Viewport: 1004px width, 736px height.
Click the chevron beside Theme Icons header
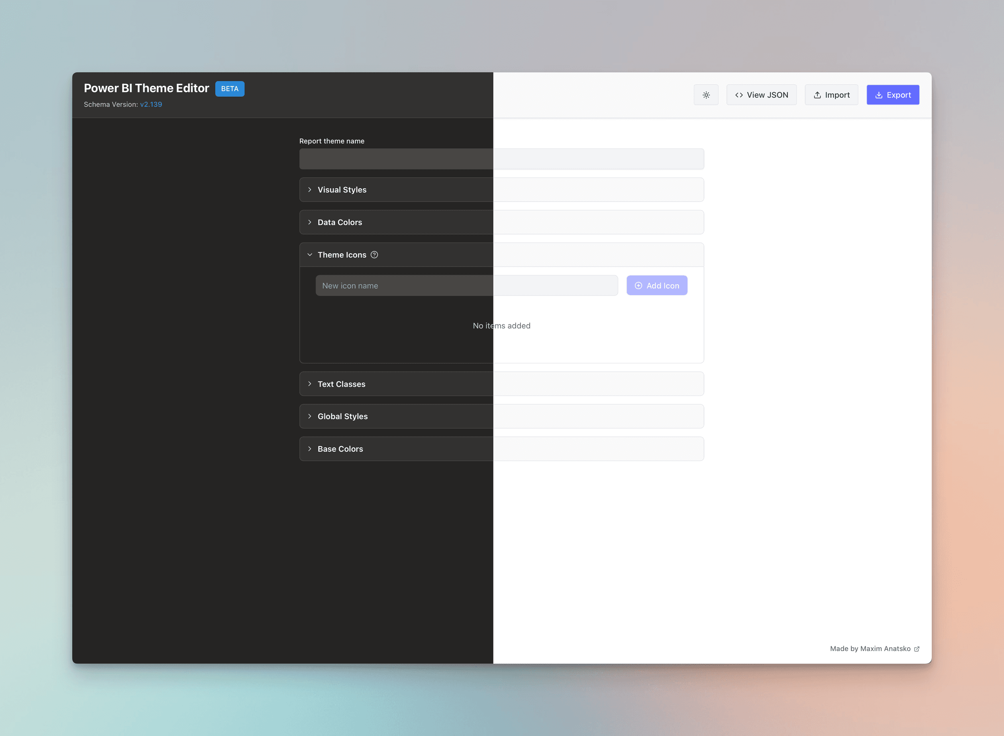309,255
